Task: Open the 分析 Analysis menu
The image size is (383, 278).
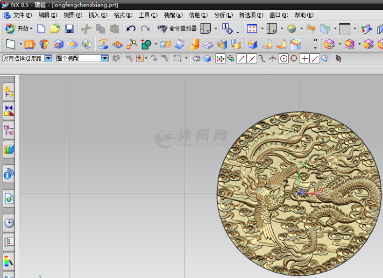Action: point(223,15)
